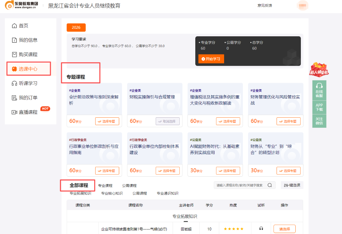This screenshot has width=342, height=234.
Task: Click the 我的订单 order list icon
Action: [14, 98]
